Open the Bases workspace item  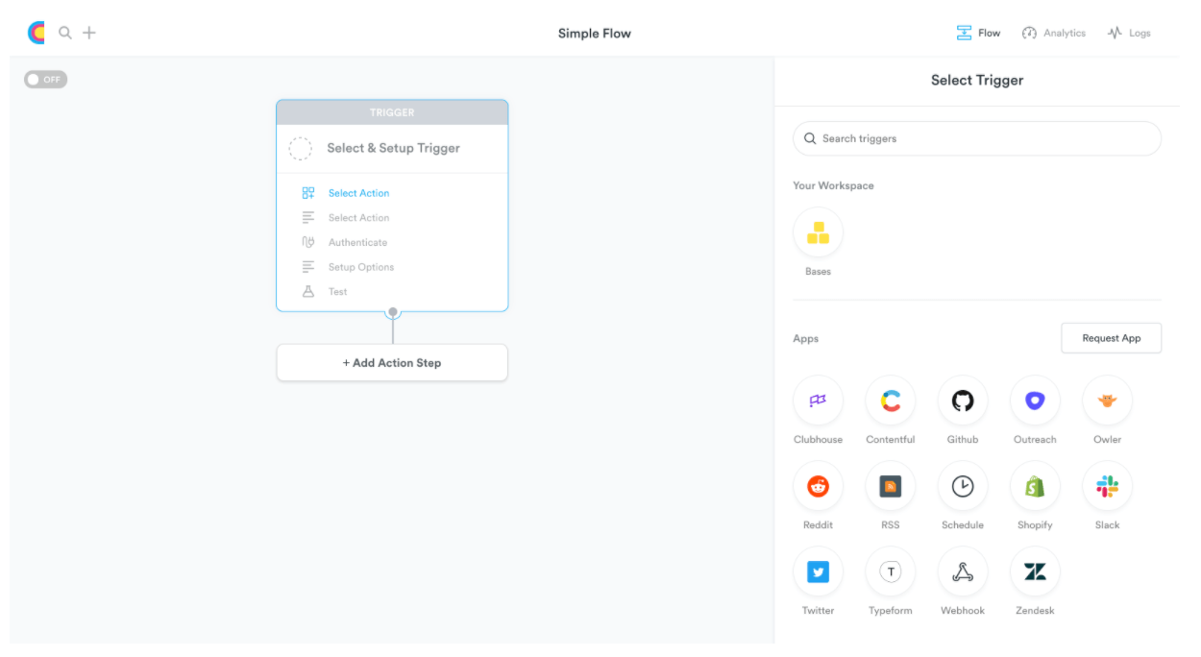click(x=818, y=231)
